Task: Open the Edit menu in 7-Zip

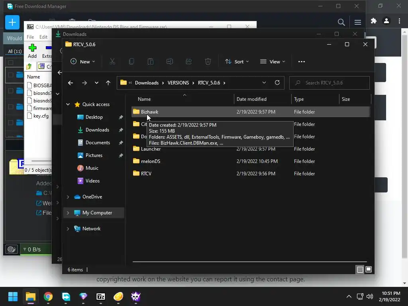Action: coord(43,37)
